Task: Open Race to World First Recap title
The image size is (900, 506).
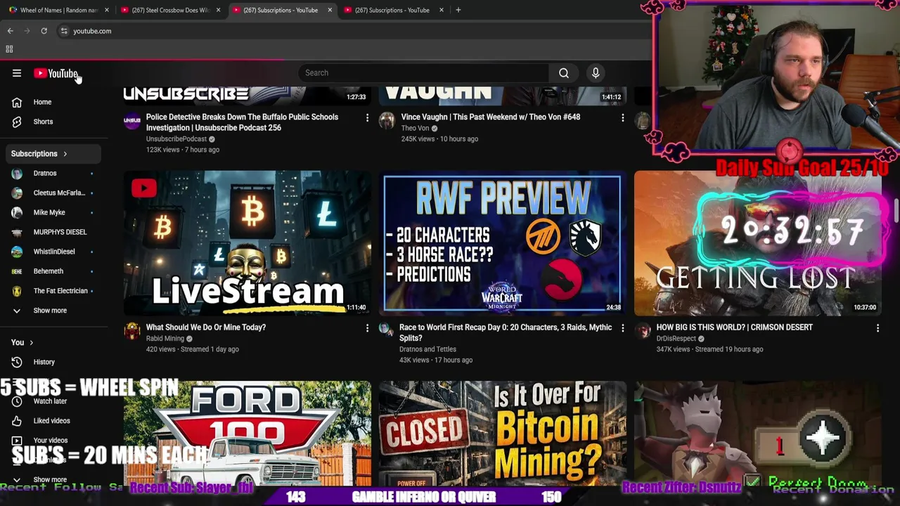Action: point(506,332)
